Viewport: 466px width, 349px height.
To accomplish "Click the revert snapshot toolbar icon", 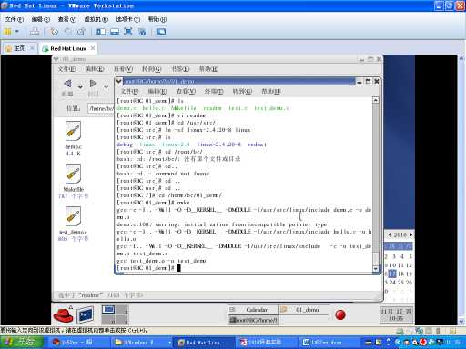I will (68, 32).
